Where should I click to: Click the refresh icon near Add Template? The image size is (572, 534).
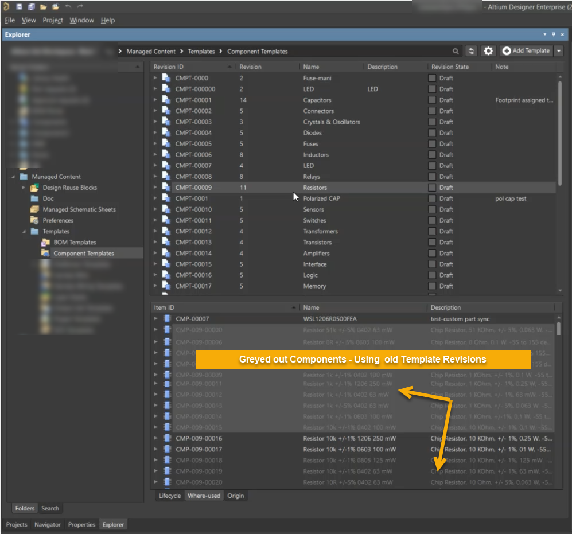(x=472, y=51)
